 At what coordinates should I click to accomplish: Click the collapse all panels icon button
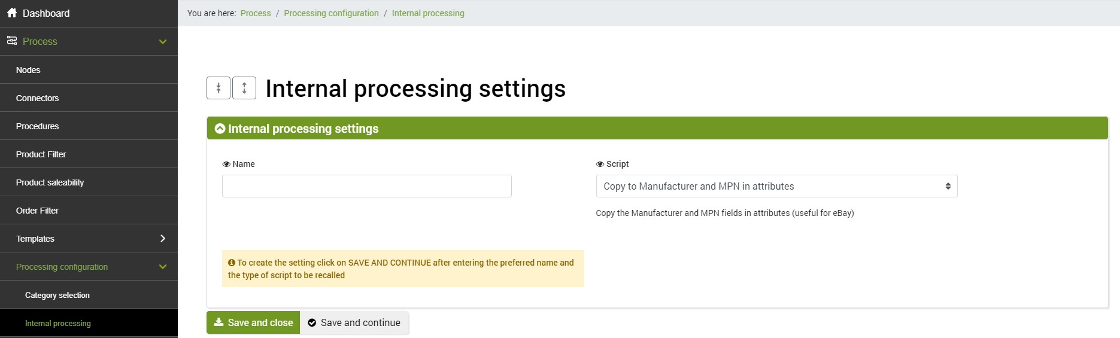pos(218,89)
